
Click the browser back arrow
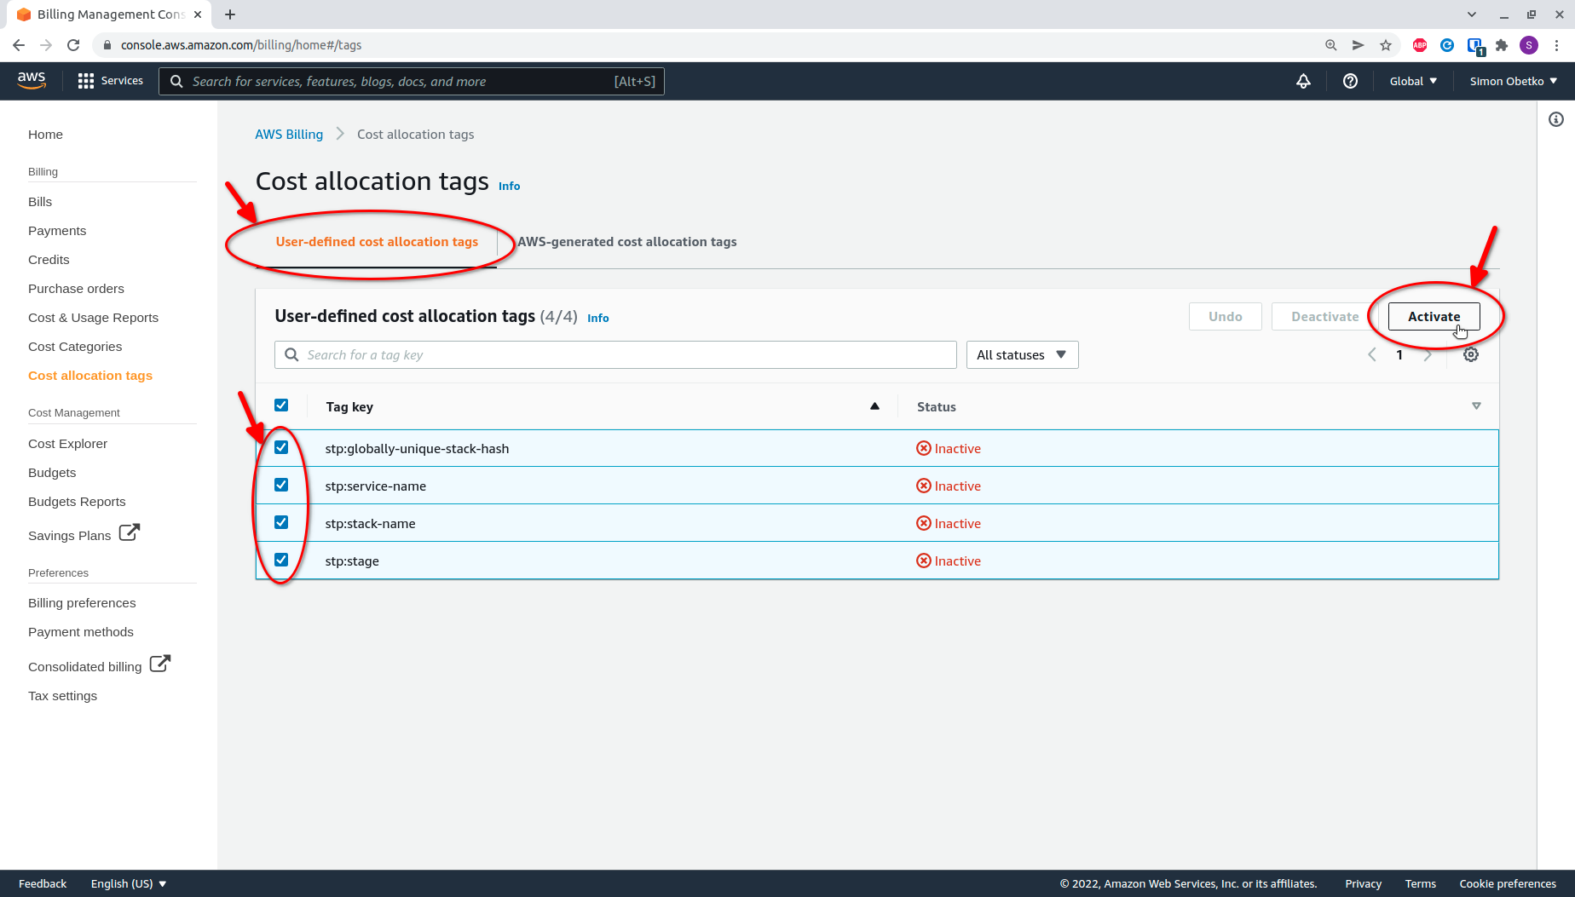click(x=19, y=45)
